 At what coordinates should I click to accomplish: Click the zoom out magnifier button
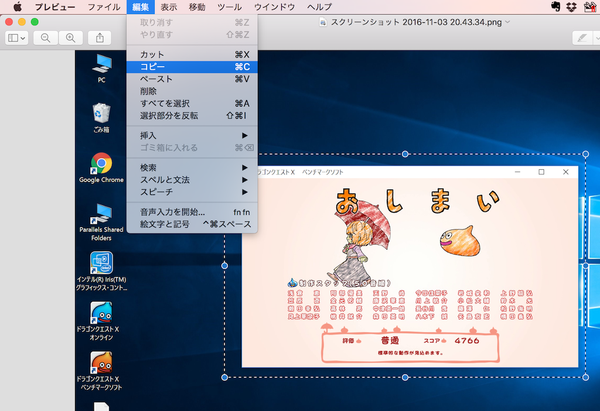pos(45,37)
